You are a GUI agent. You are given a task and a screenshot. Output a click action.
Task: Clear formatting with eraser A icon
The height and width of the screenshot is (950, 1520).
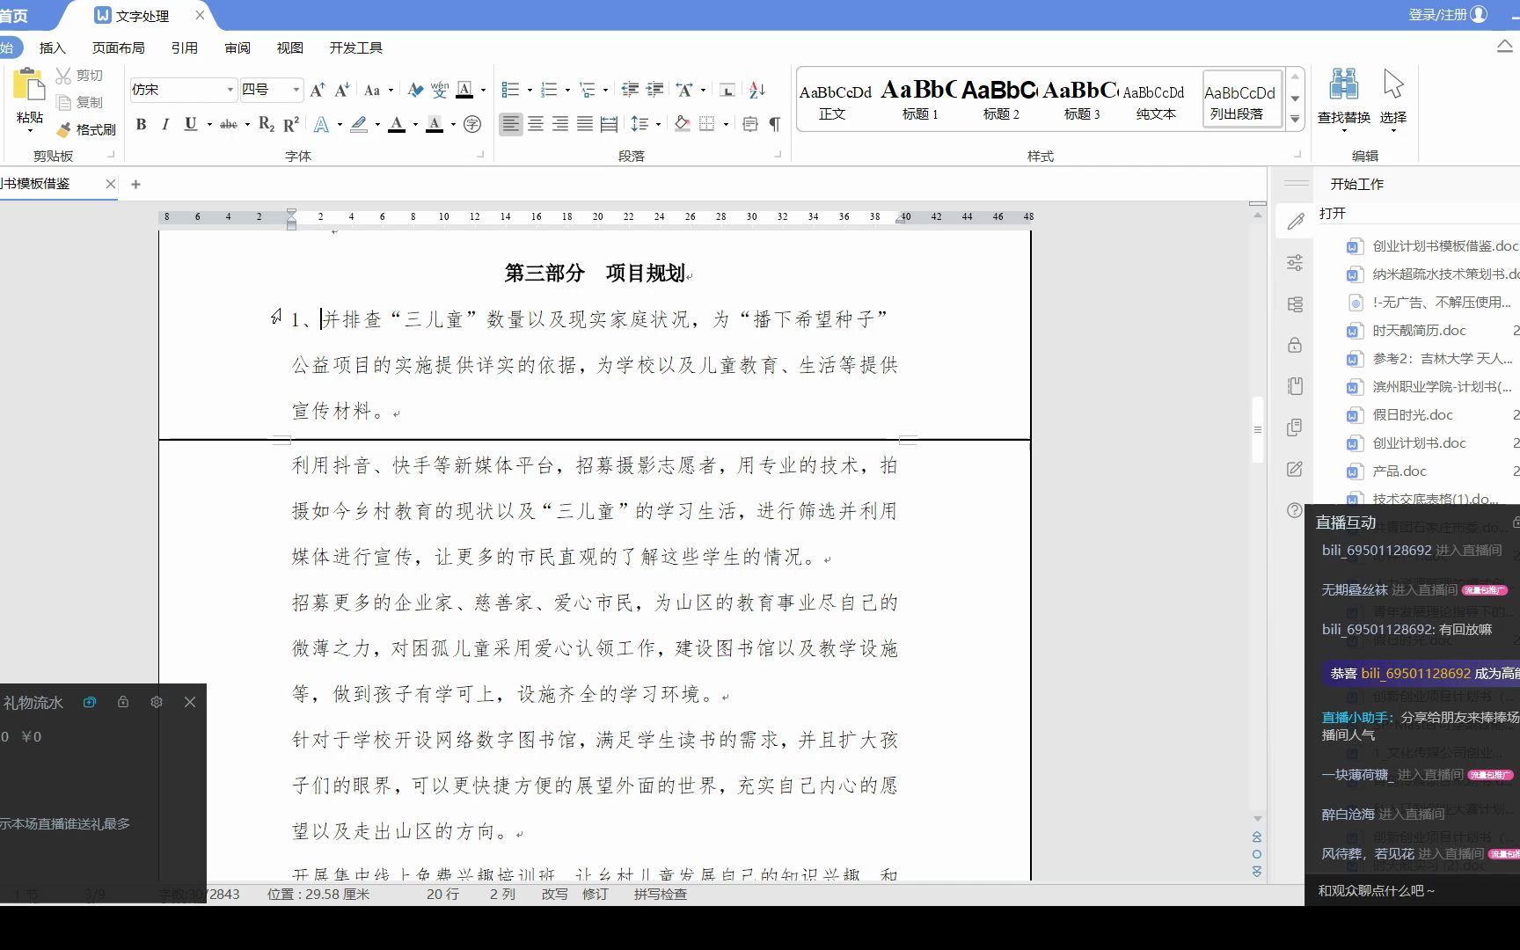(x=415, y=90)
